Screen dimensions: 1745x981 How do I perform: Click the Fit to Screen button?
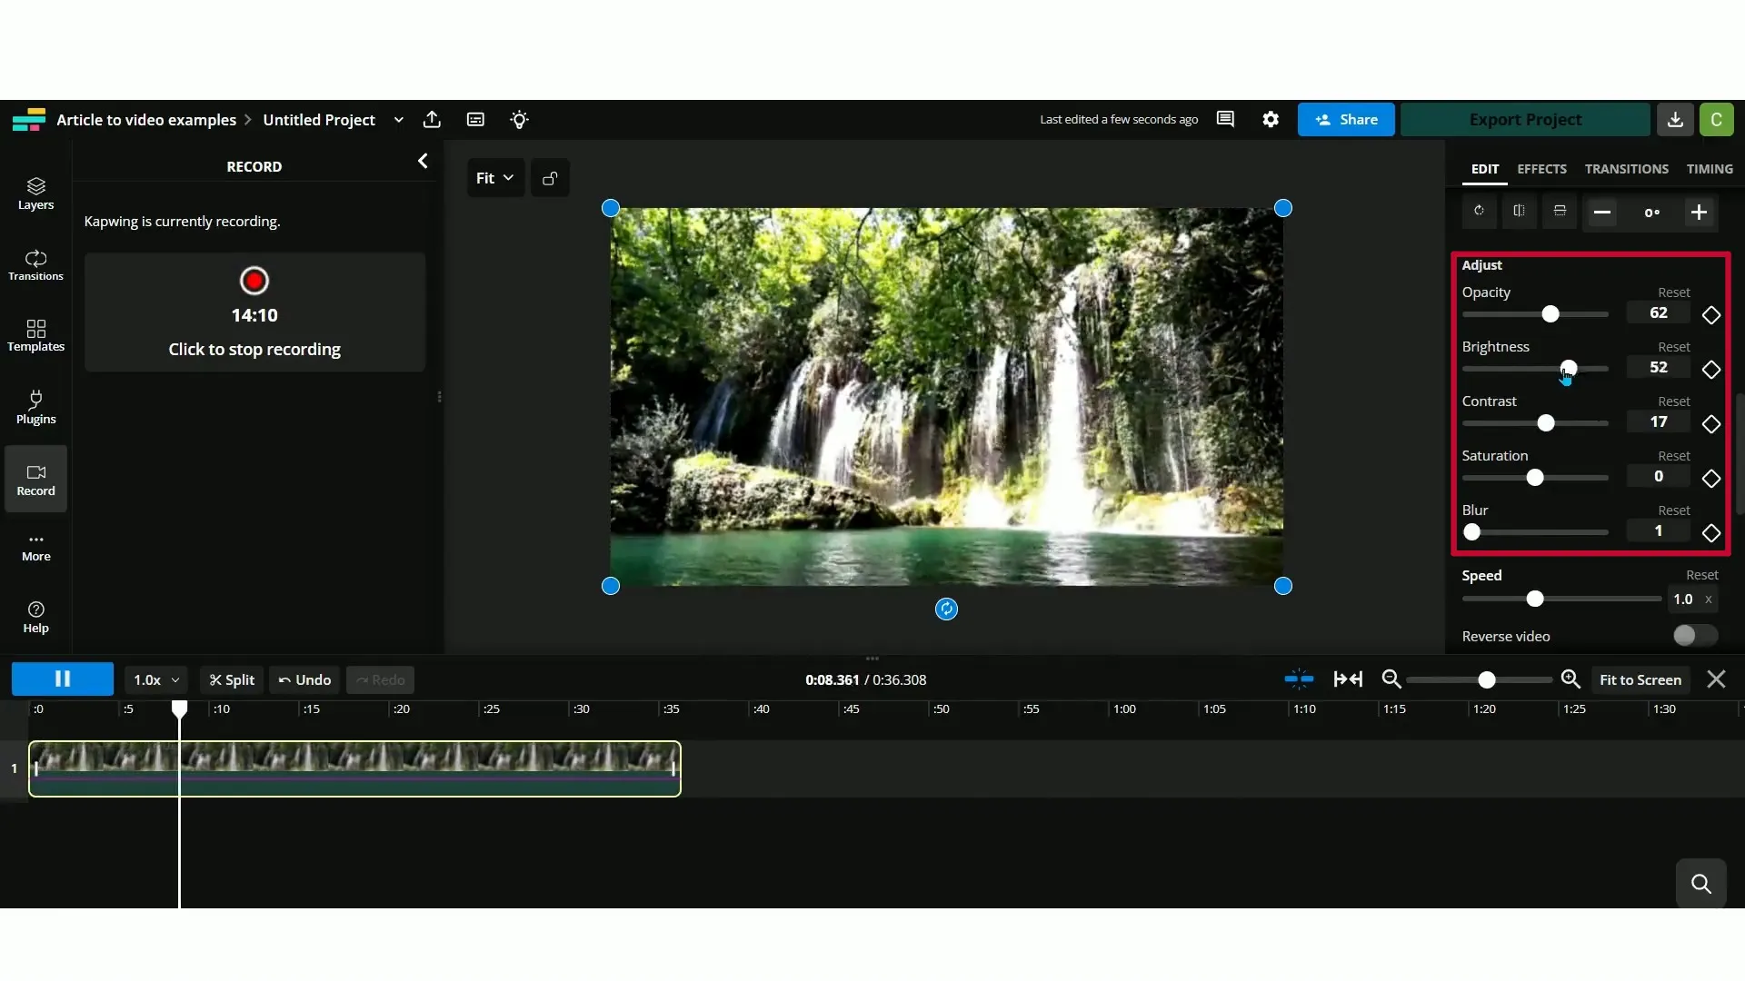point(1640,679)
